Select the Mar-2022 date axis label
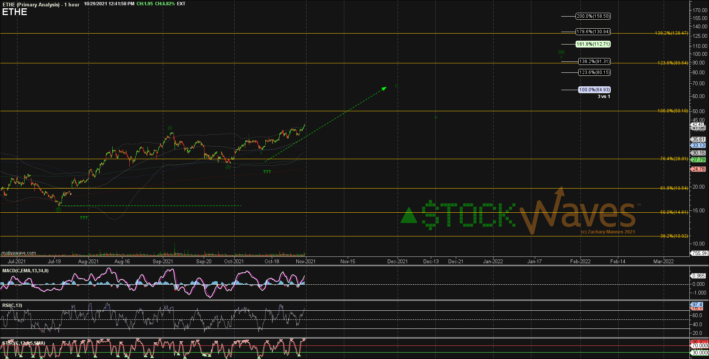Viewport: 709px width, 359px height. [663, 261]
